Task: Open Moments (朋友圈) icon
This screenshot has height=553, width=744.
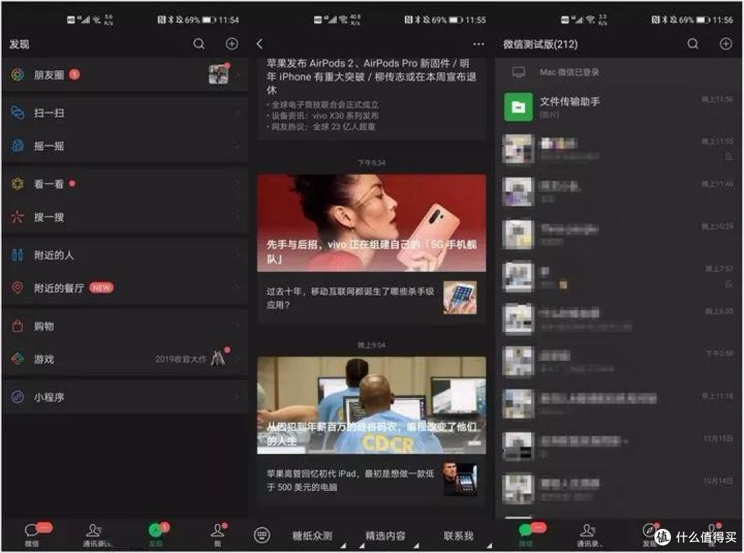Action: coord(17,74)
